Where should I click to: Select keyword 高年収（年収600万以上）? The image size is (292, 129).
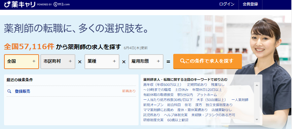[162, 85]
